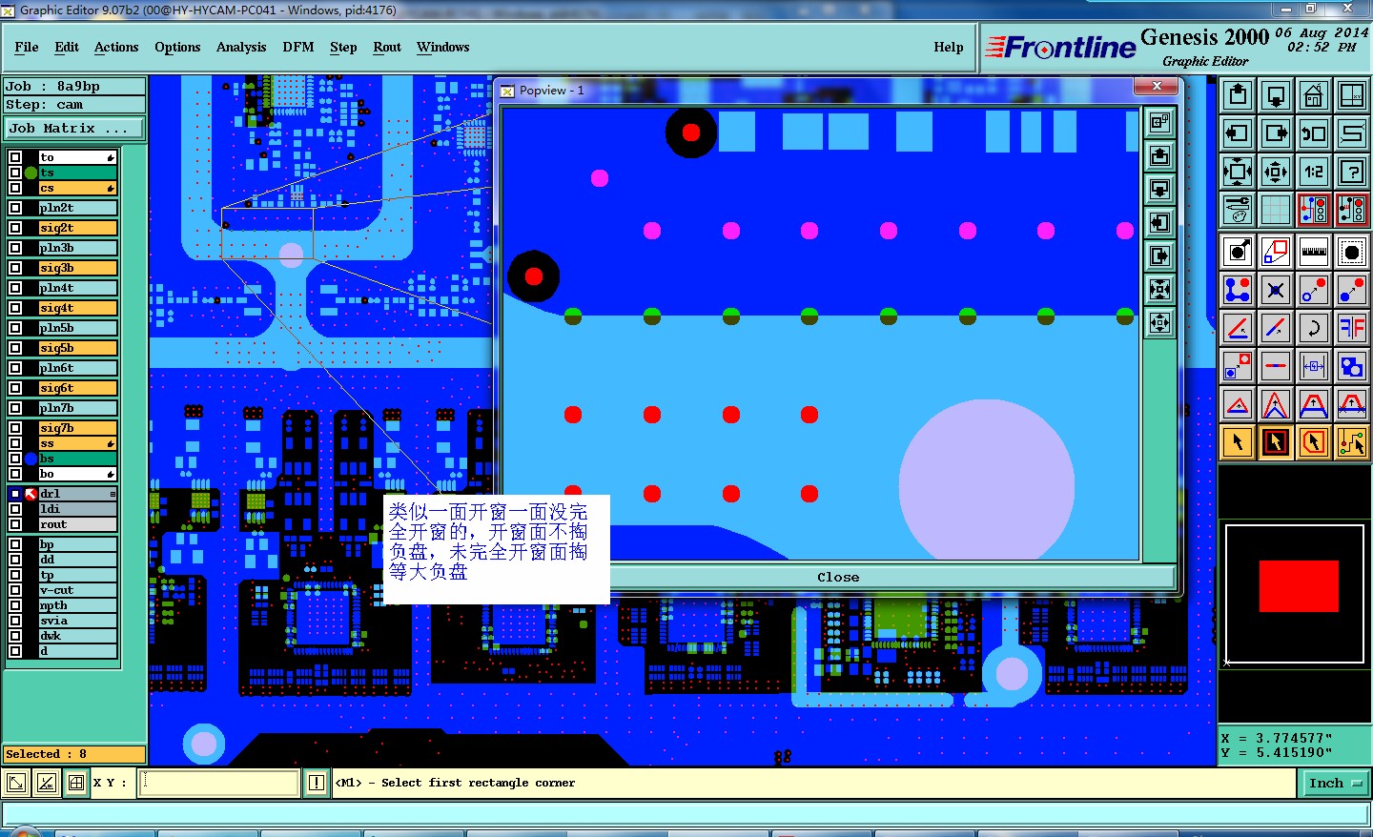The height and width of the screenshot is (837, 1373).
Task: Click the exclamation mark icon beside coordinate field
Action: click(x=317, y=783)
